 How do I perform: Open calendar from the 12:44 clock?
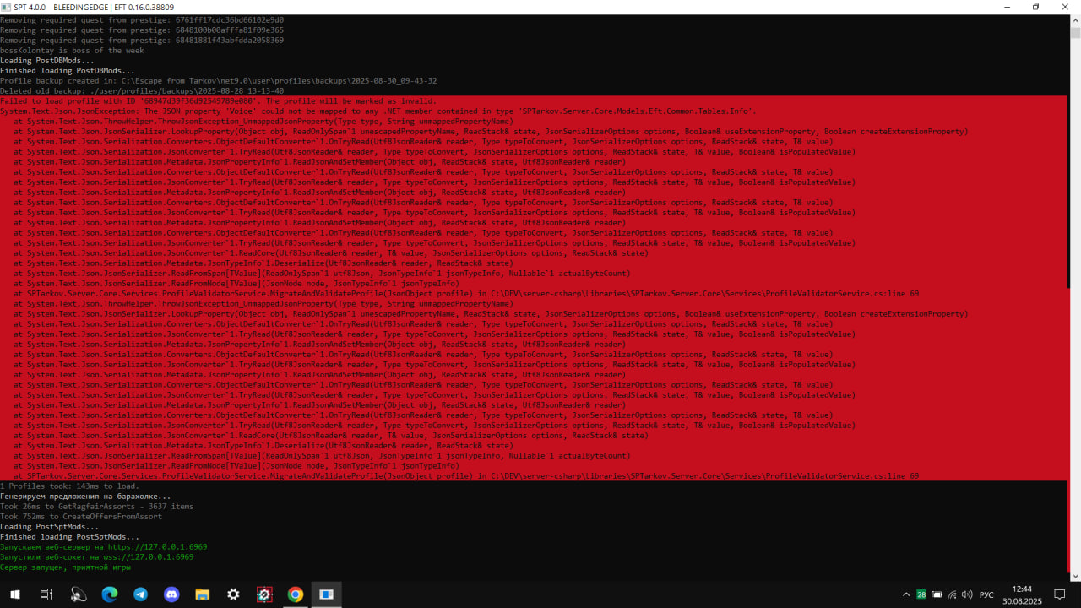(x=1022, y=594)
